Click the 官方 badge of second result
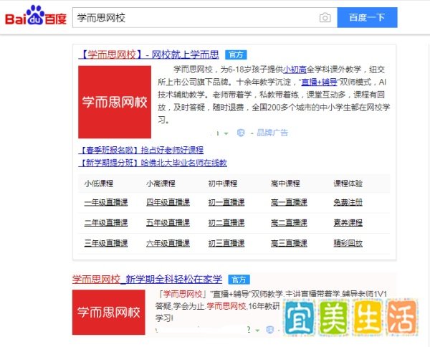Screen dimensions: 430x347 [x=239, y=280]
